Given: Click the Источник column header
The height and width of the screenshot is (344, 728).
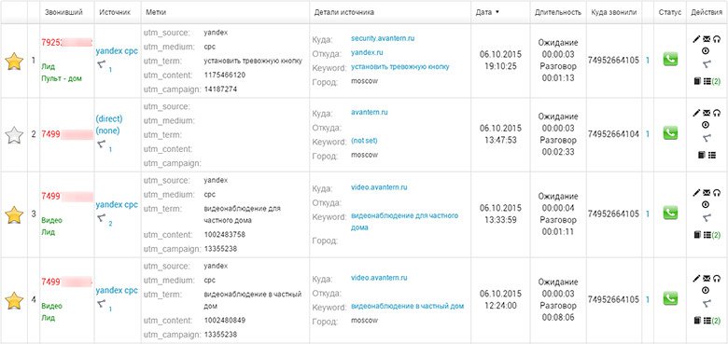Looking at the screenshot, I should (x=115, y=12).
